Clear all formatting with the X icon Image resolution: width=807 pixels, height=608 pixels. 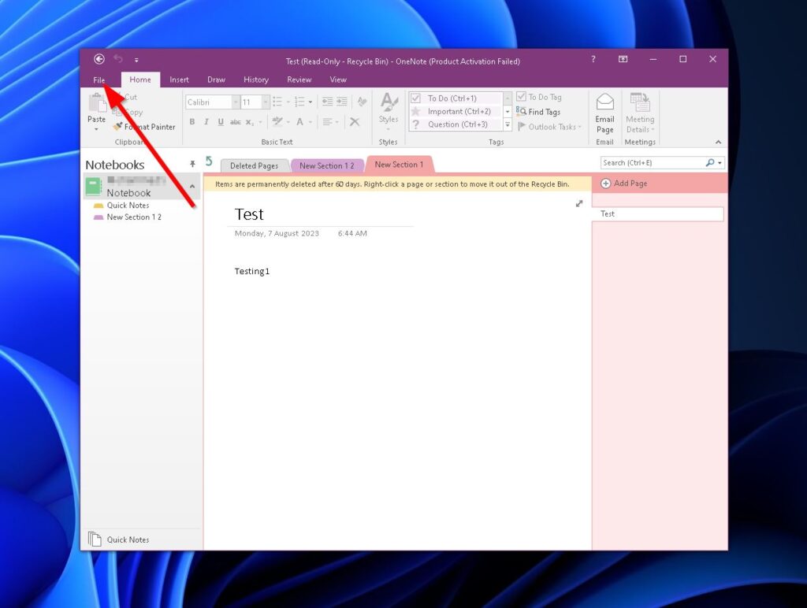(355, 122)
